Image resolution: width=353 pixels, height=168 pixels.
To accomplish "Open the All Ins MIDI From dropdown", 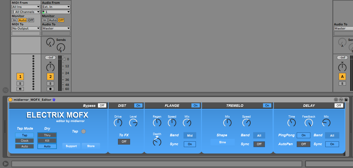I will coord(26,7).
